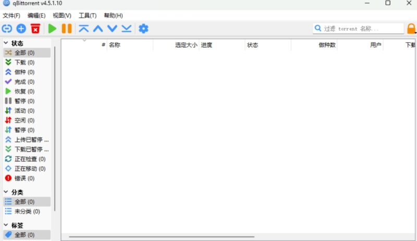Click the orange pause button
Image resolution: width=417 pixels, height=241 pixels.
click(67, 29)
